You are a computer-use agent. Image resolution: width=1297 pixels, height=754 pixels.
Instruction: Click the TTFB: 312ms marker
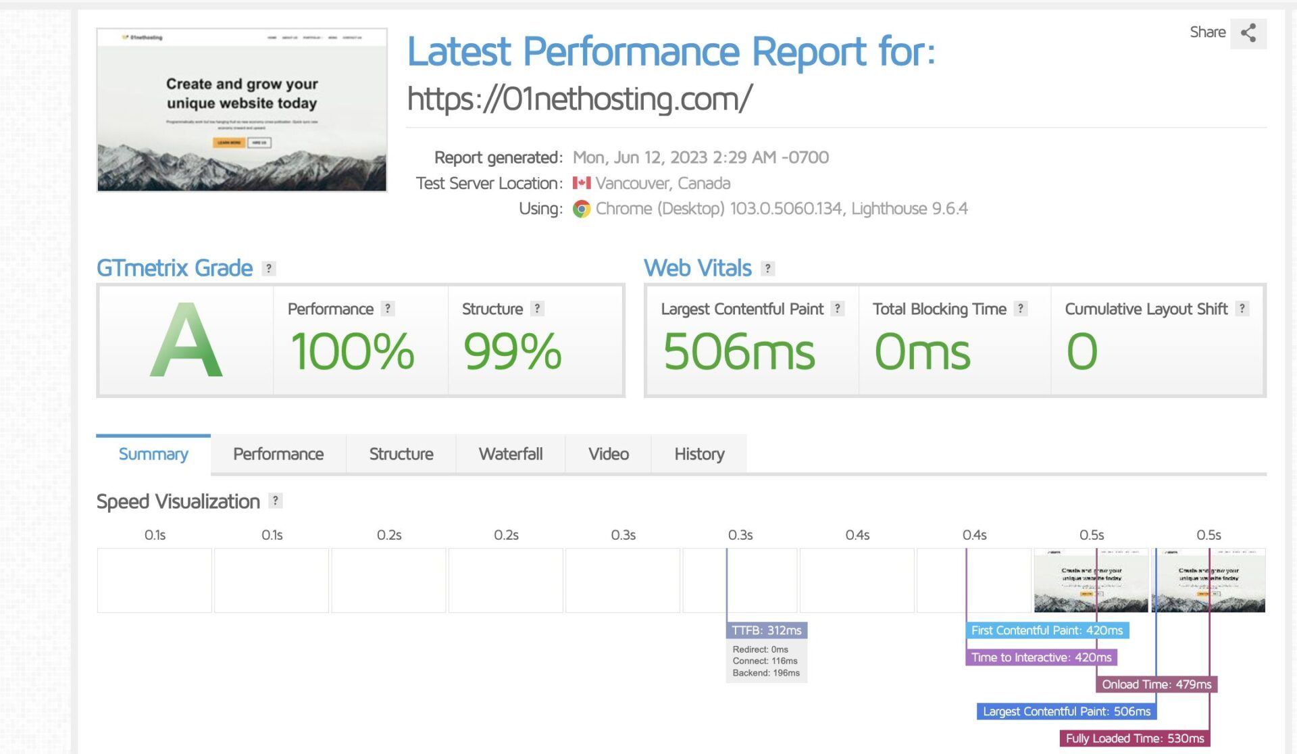click(x=767, y=630)
